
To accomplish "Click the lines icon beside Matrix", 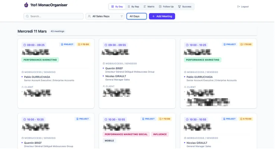I will coord(145,7).
